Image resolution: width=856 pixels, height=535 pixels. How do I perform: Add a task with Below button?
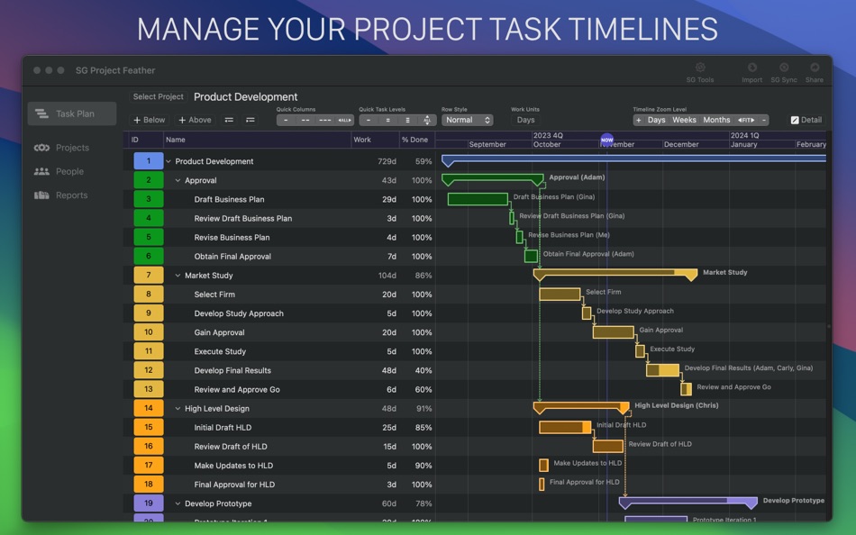(149, 120)
